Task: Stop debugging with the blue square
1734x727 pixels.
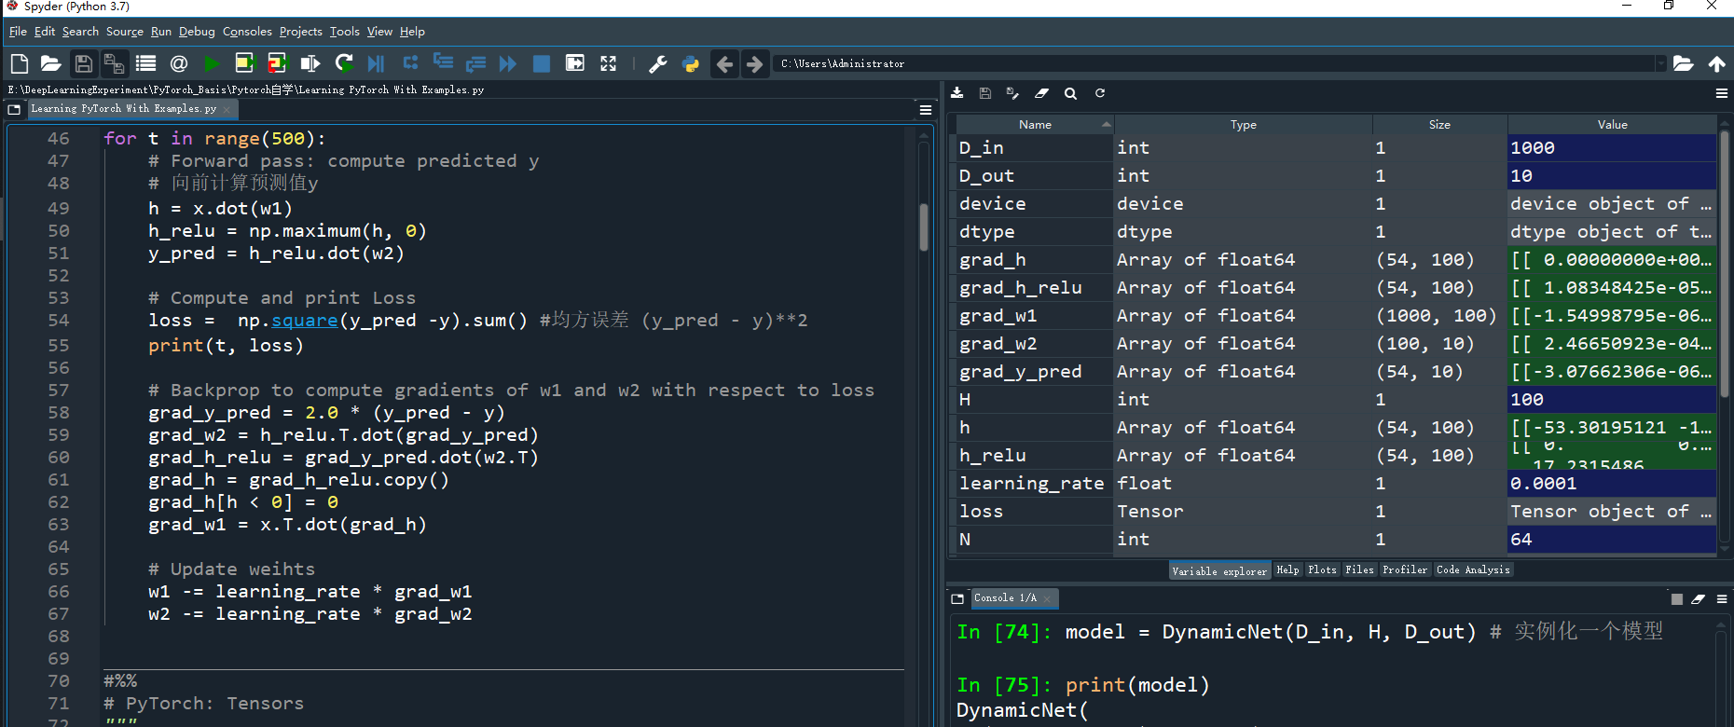Action: click(541, 63)
